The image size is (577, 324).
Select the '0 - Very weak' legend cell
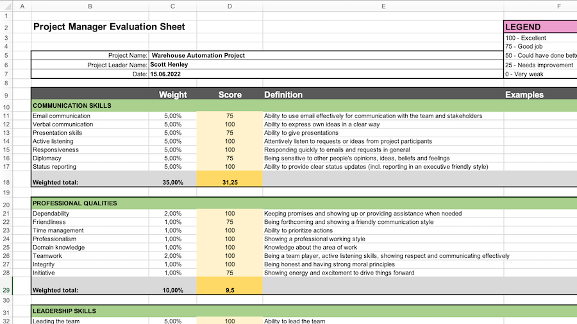click(540, 74)
